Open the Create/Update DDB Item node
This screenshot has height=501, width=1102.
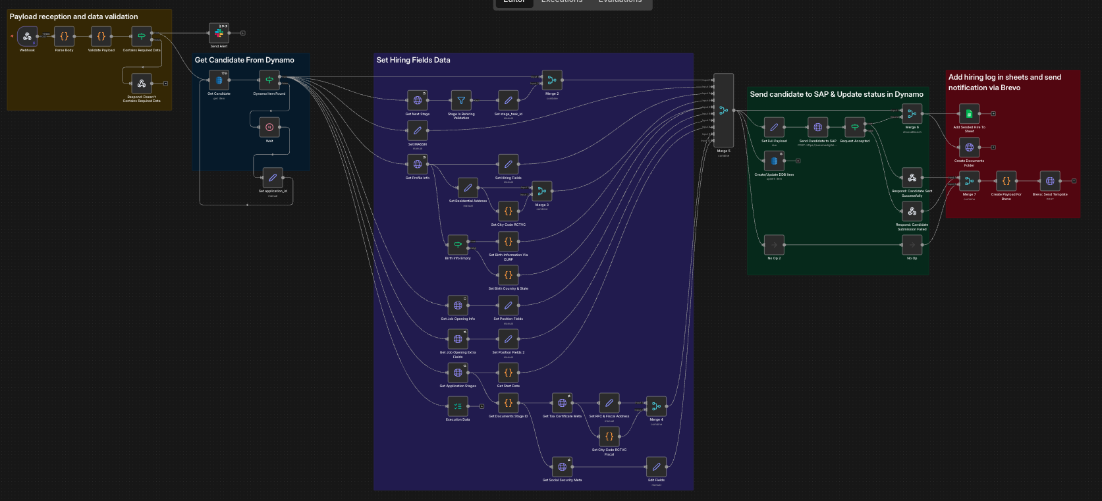(x=774, y=161)
